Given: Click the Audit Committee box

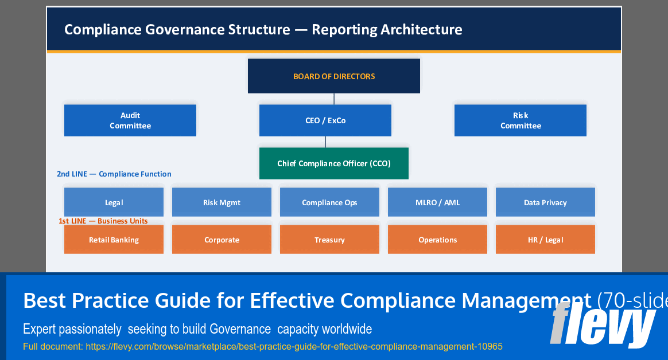Looking at the screenshot, I should click(130, 120).
